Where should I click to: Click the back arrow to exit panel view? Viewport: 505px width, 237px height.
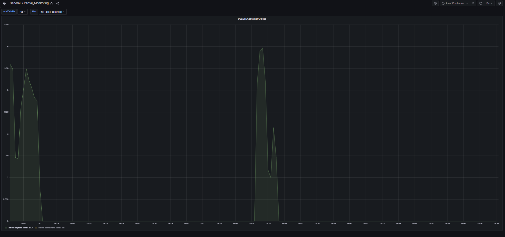[x=4, y=3]
